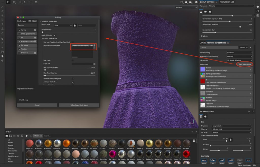Click the output size lock icon
This screenshot has width=260, height=167.
point(75,26)
